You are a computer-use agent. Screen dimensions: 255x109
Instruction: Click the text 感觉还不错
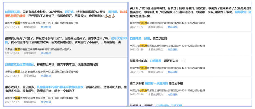click(176, 83)
